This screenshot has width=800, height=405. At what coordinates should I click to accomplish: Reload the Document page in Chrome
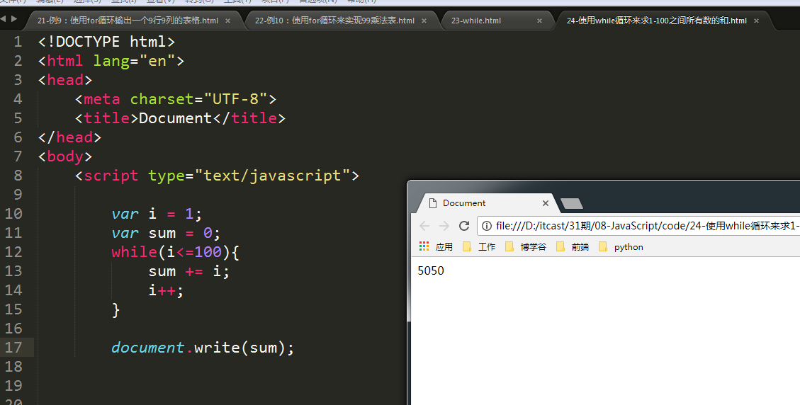(x=464, y=226)
